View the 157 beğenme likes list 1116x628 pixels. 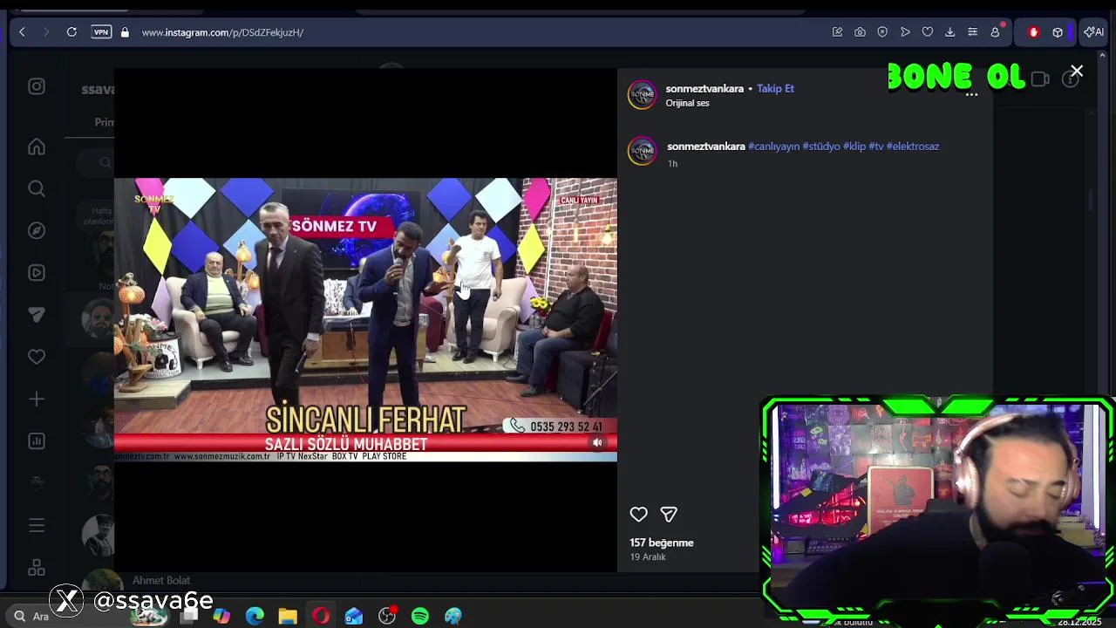[x=662, y=543]
